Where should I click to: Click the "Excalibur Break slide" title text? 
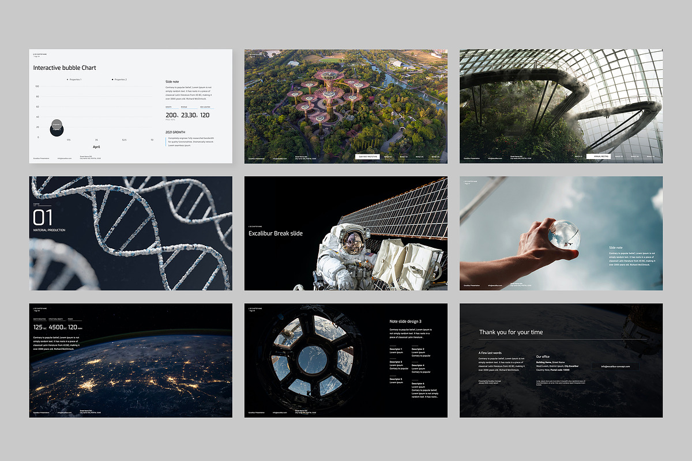coord(276,233)
